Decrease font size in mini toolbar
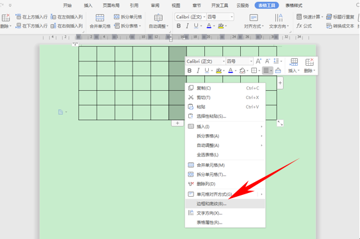 coord(267,61)
